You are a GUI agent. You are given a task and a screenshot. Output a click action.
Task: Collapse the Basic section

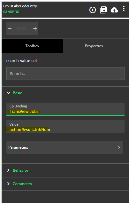pos(14,93)
